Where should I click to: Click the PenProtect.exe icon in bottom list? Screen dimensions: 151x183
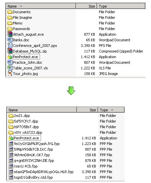pyautogui.click(x=11, y=138)
